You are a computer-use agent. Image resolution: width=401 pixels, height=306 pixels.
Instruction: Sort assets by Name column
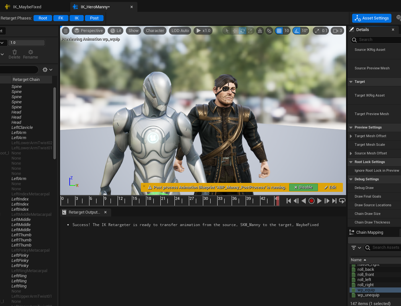point(358,260)
